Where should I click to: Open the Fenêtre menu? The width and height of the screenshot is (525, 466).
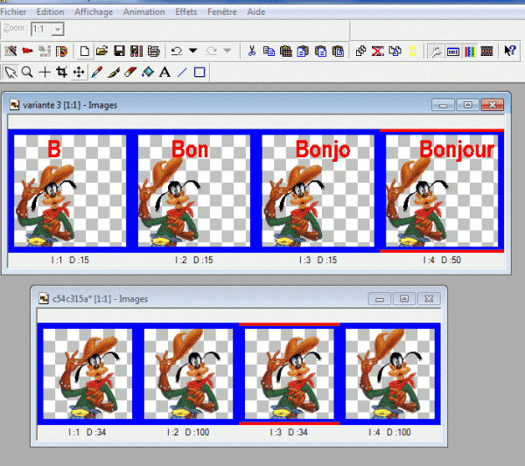point(222,12)
